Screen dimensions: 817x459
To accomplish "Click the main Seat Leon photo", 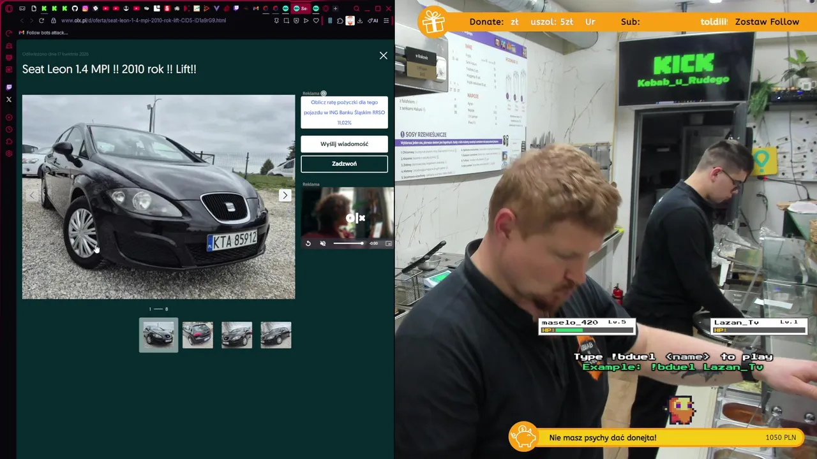I will [158, 197].
